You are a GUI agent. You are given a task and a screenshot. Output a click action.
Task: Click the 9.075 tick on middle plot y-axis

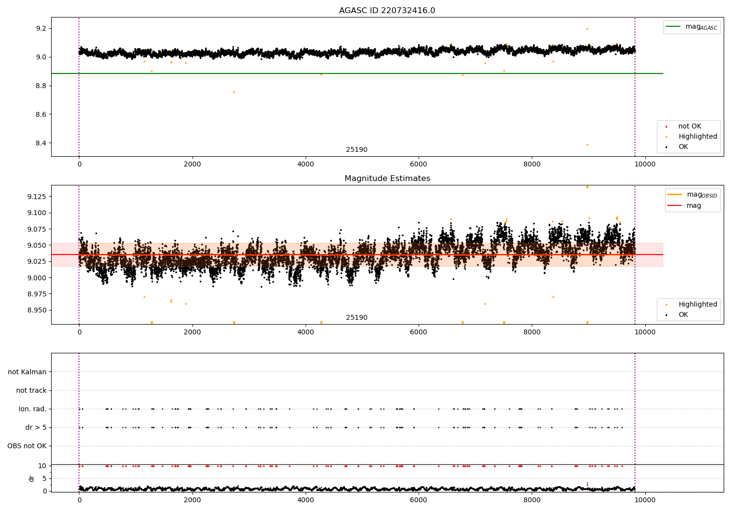pos(37,229)
